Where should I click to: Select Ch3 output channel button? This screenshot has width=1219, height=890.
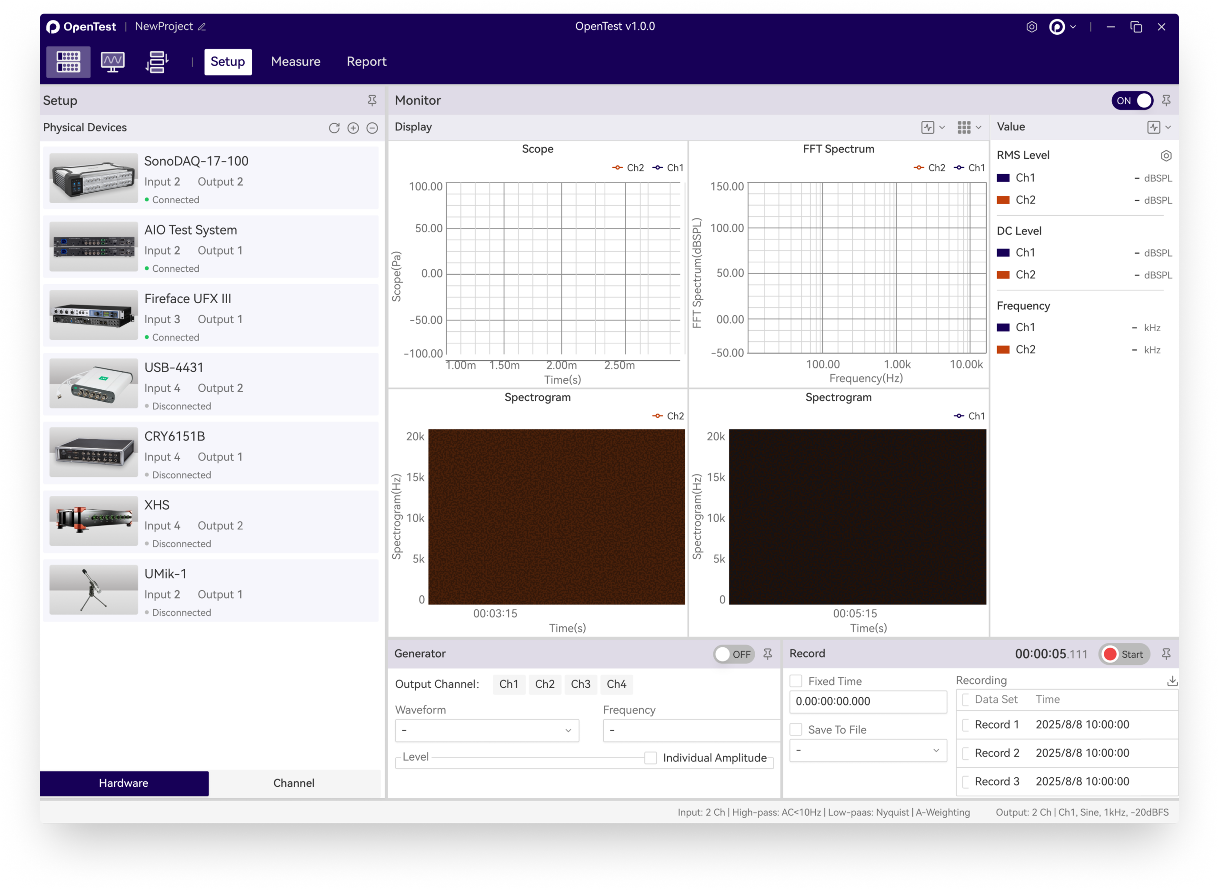(580, 683)
